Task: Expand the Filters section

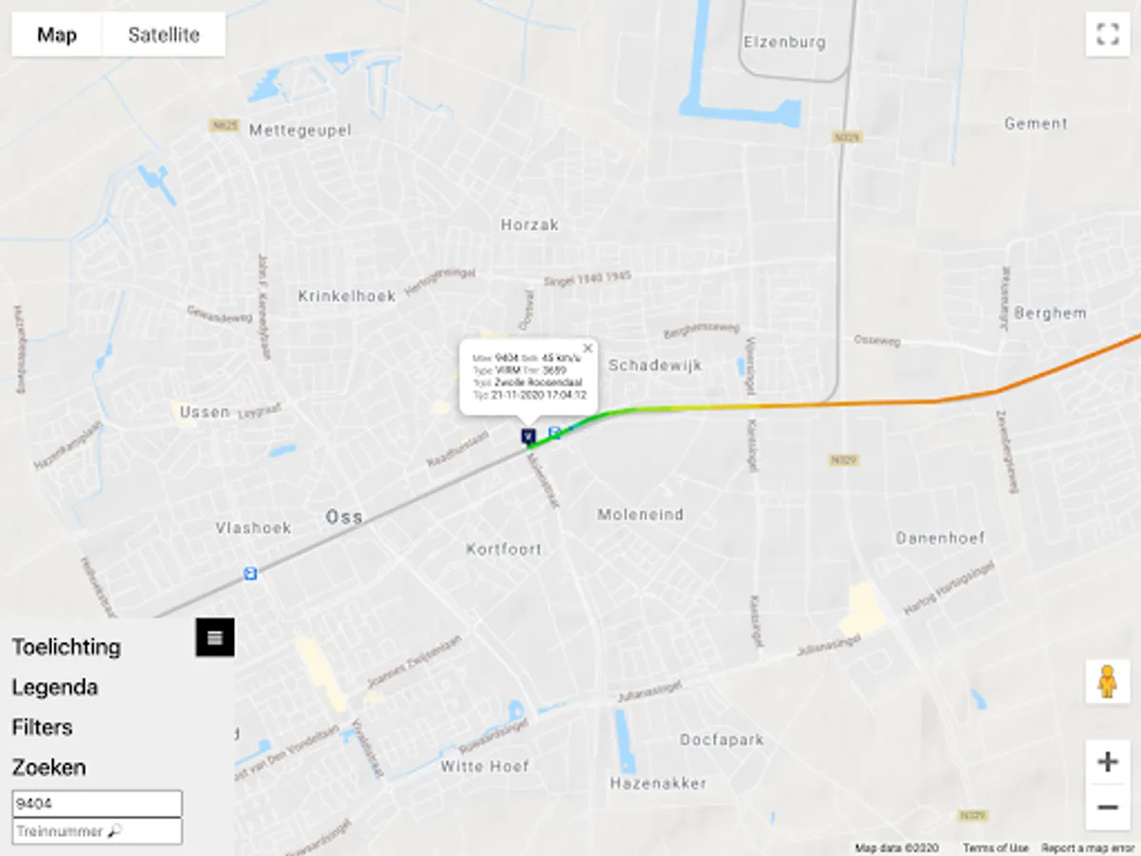Action: 43,727
